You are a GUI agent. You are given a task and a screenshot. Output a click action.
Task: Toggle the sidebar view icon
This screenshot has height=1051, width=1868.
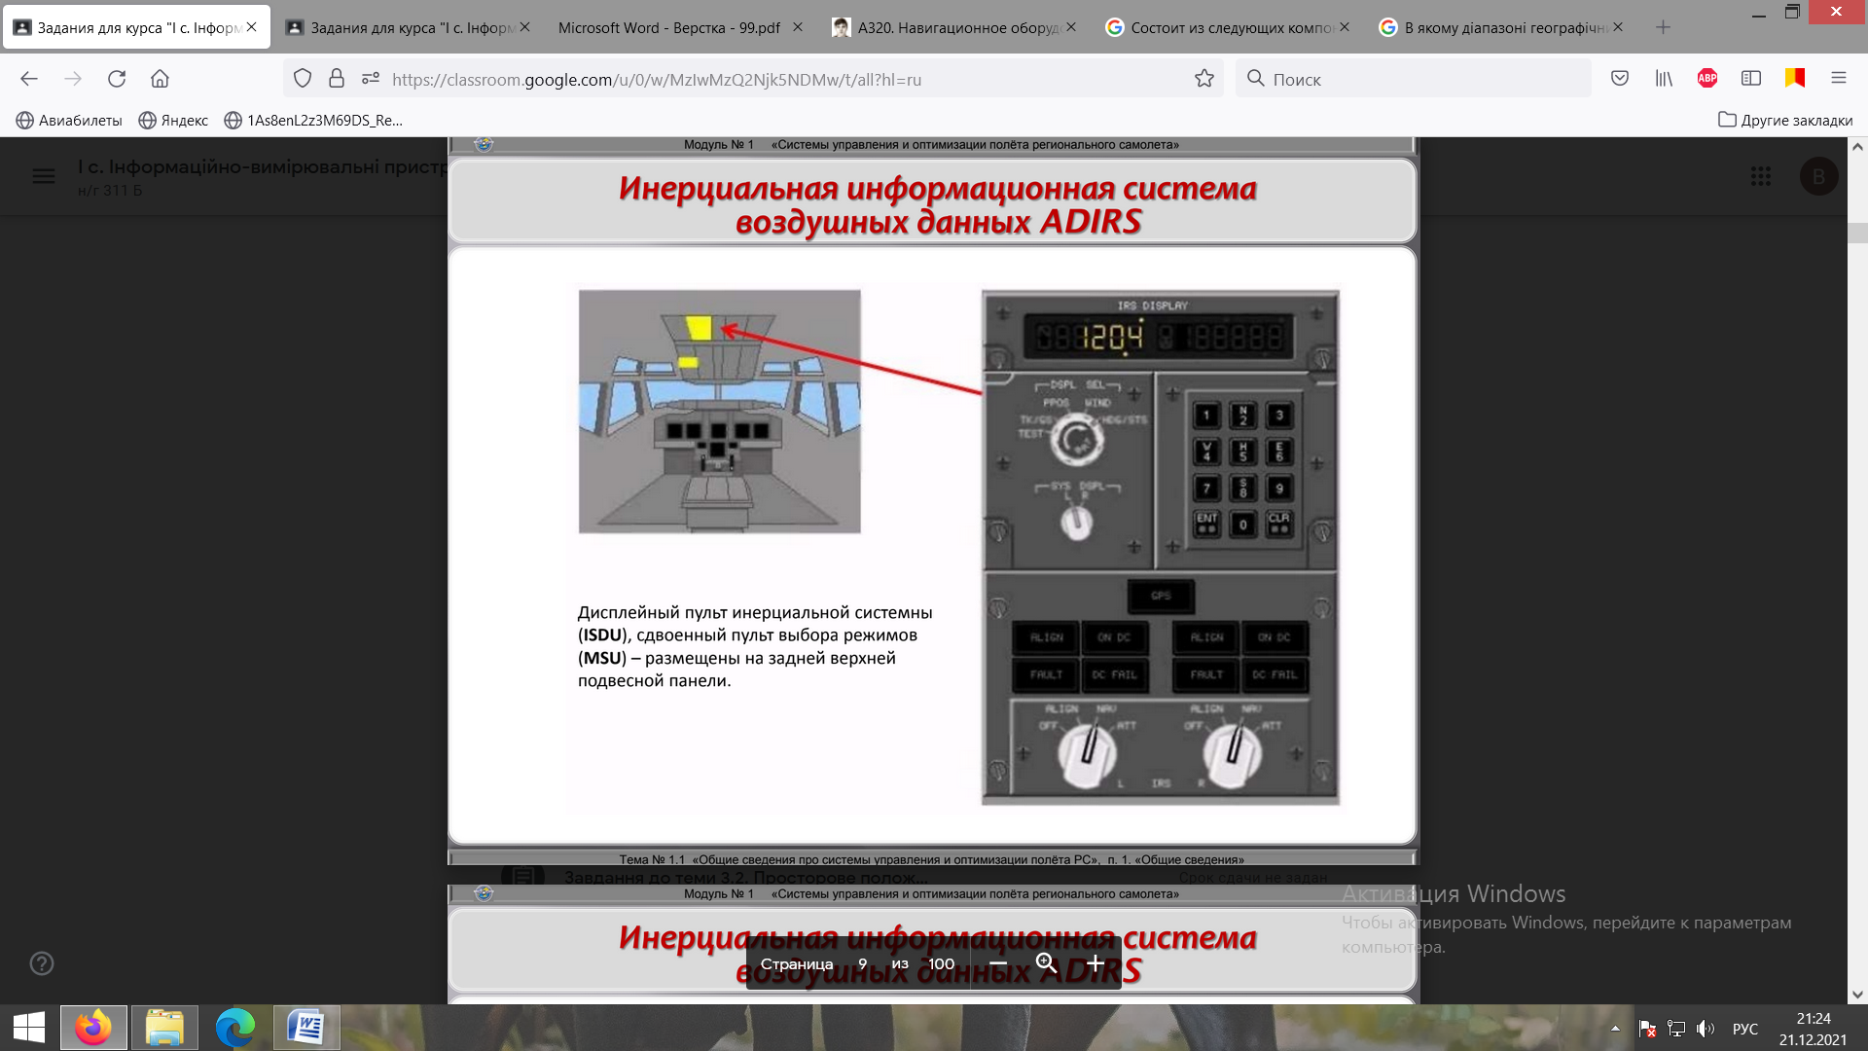[x=1751, y=79]
